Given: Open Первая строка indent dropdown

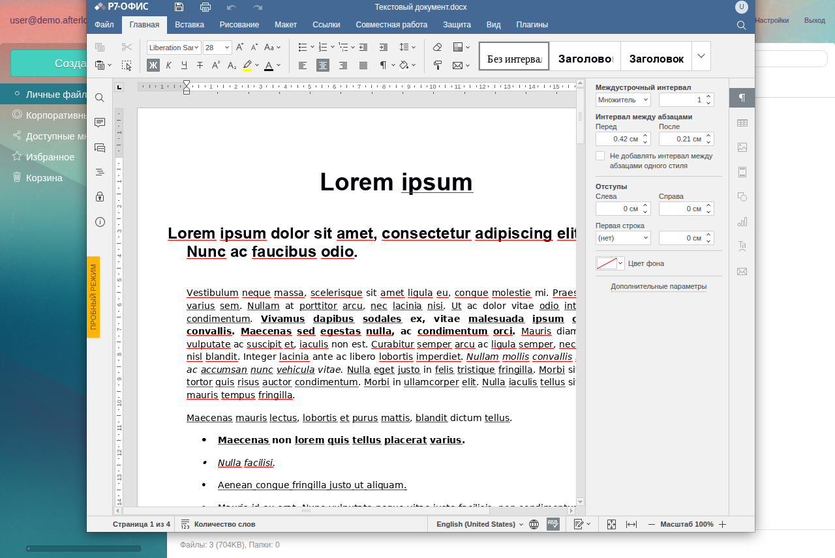Looking at the screenshot, I should (x=623, y=238).
